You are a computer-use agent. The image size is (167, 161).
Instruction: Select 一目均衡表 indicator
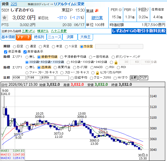point(90,57)
